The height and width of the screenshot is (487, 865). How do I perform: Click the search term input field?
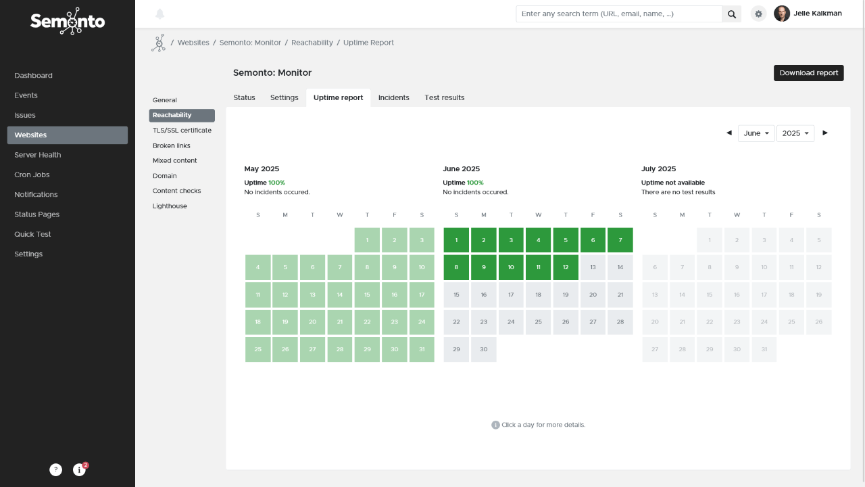click(619, 14)
